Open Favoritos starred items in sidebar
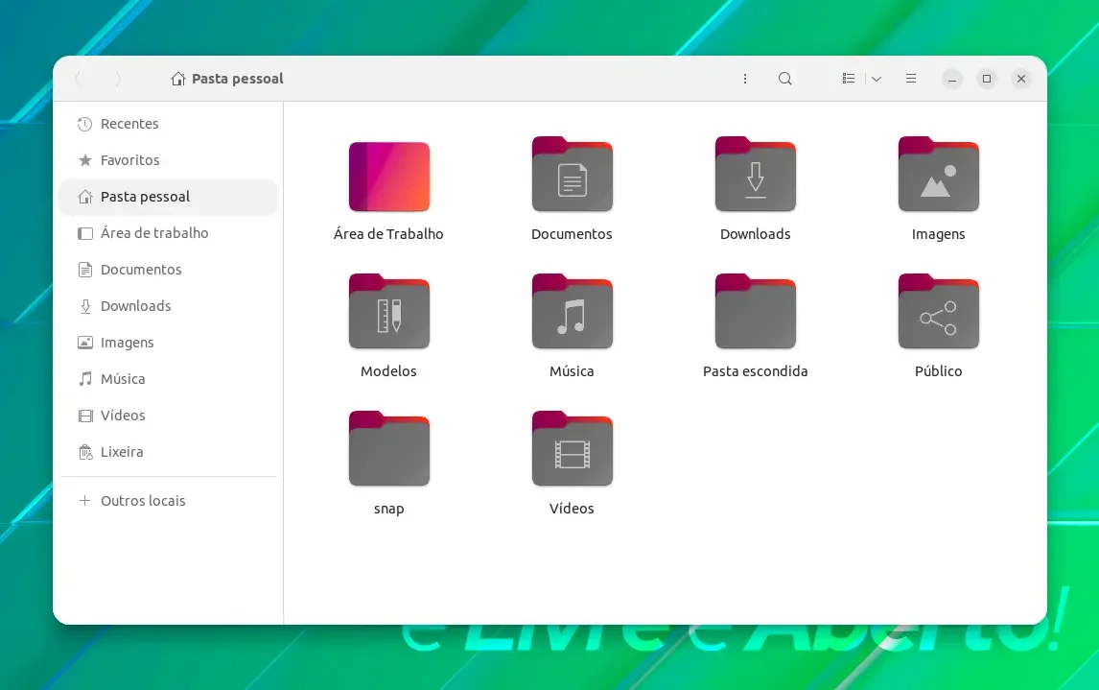 pyautogui.click(x=168, y=160)
